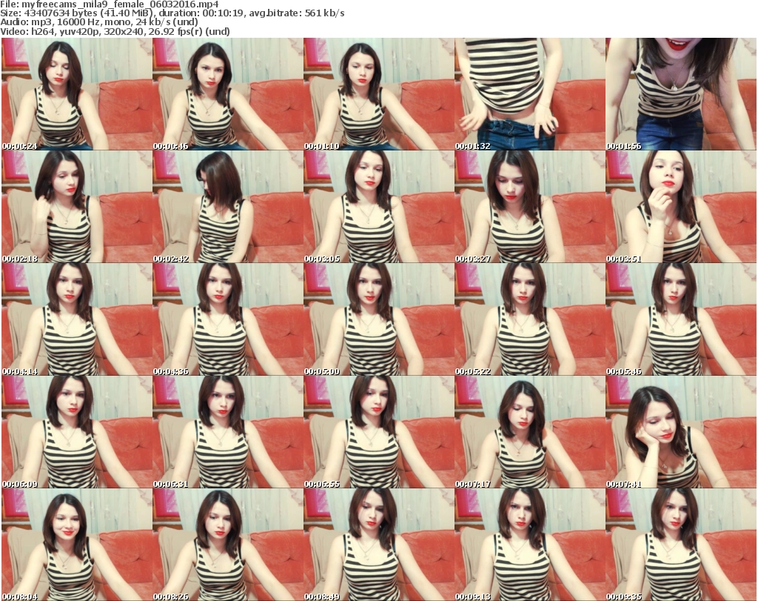Select the thumbnail frame stamped 00:06:31
Screen dimensions: 758x601
click(228, 432)
